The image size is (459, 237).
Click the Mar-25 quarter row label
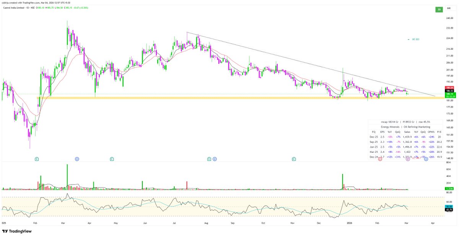[374, 152]
